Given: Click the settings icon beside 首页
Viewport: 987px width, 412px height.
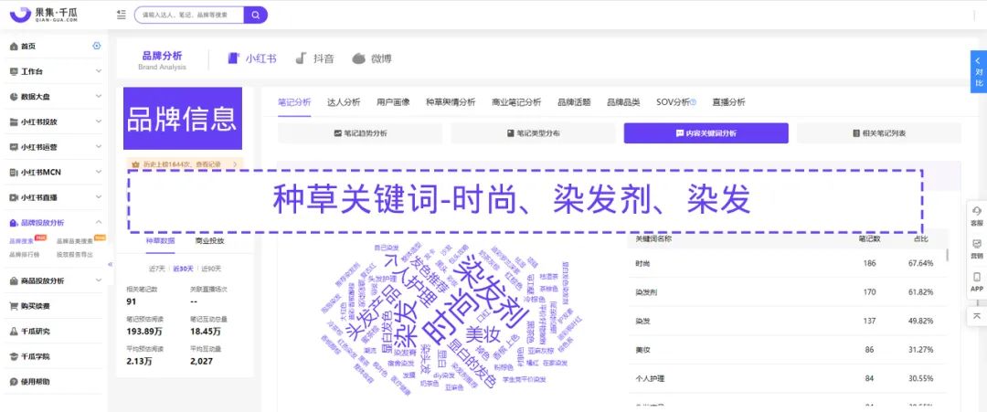Looking at the screenshot, I should [x=97, y=46].
